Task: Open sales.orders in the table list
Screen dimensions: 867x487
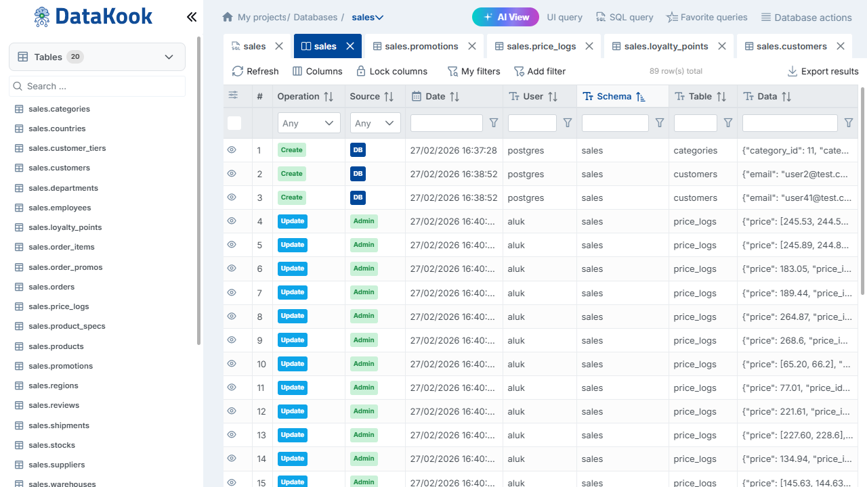Action: (x=51, y=287)
